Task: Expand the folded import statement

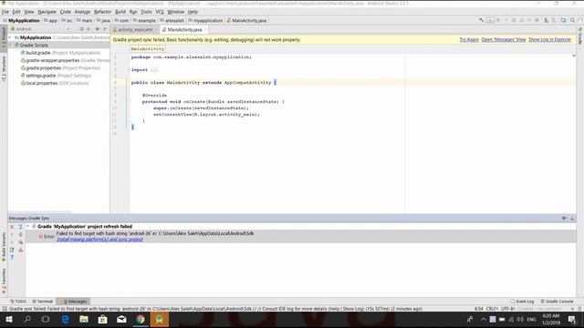Action: (x=155, y=69)
